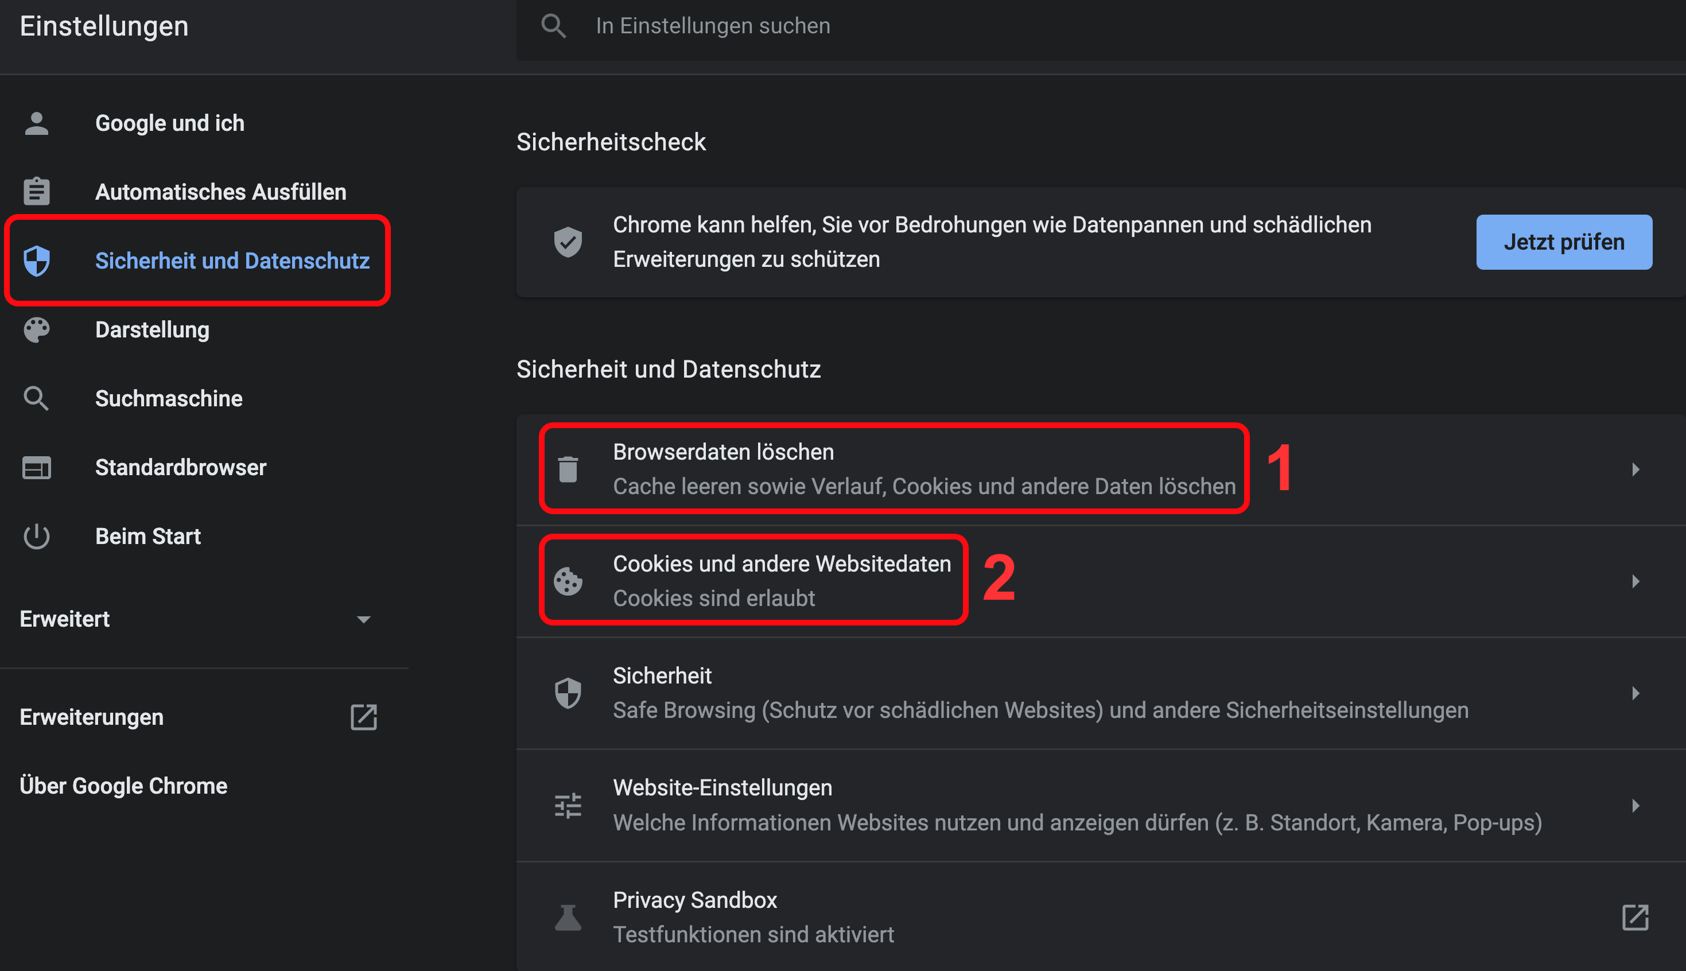1686x971 pixels.
Task: Click the shield icon in Sicherheit row
Action: 568,693
